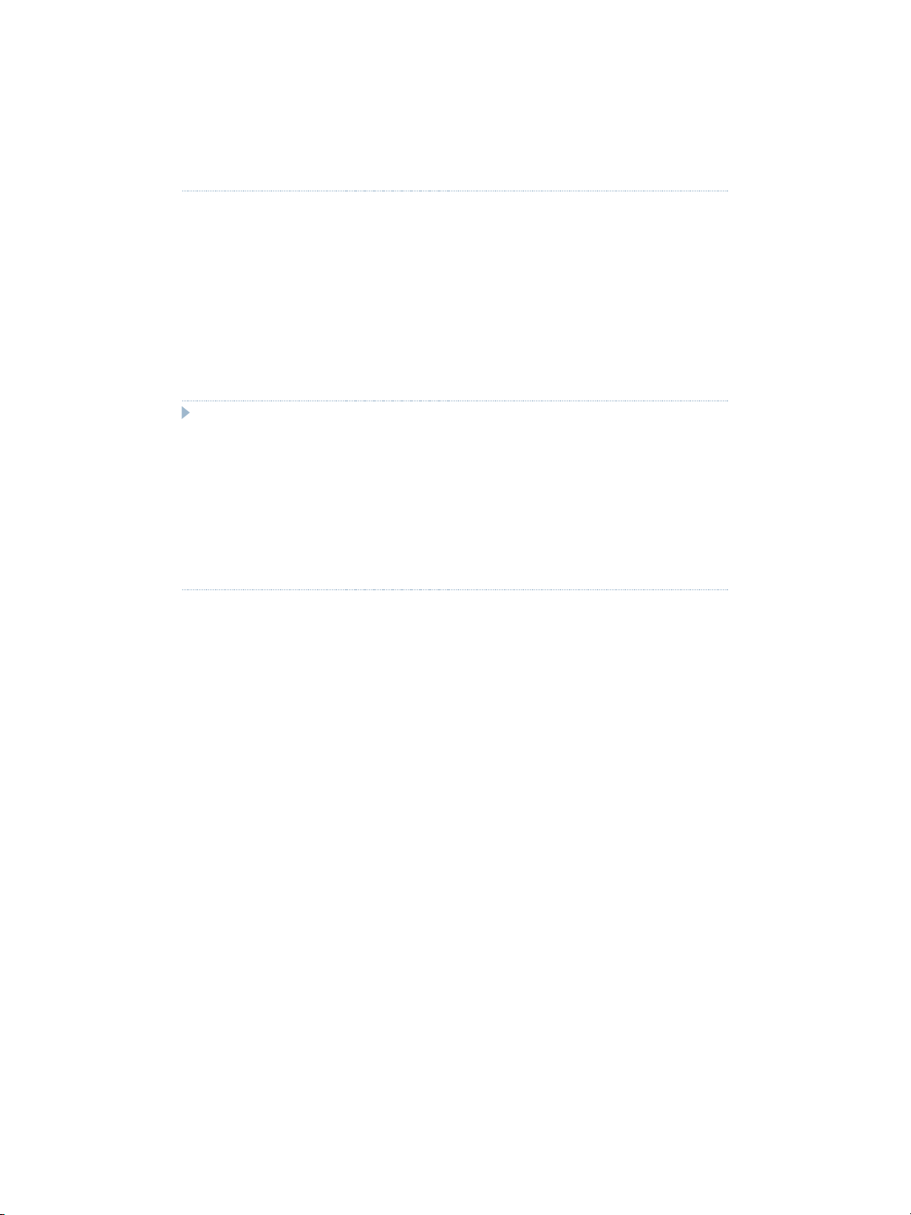The height and width of the screenshot is (1215, 911).
Task: Click blank area between the top two dividers
Action: 454,296
